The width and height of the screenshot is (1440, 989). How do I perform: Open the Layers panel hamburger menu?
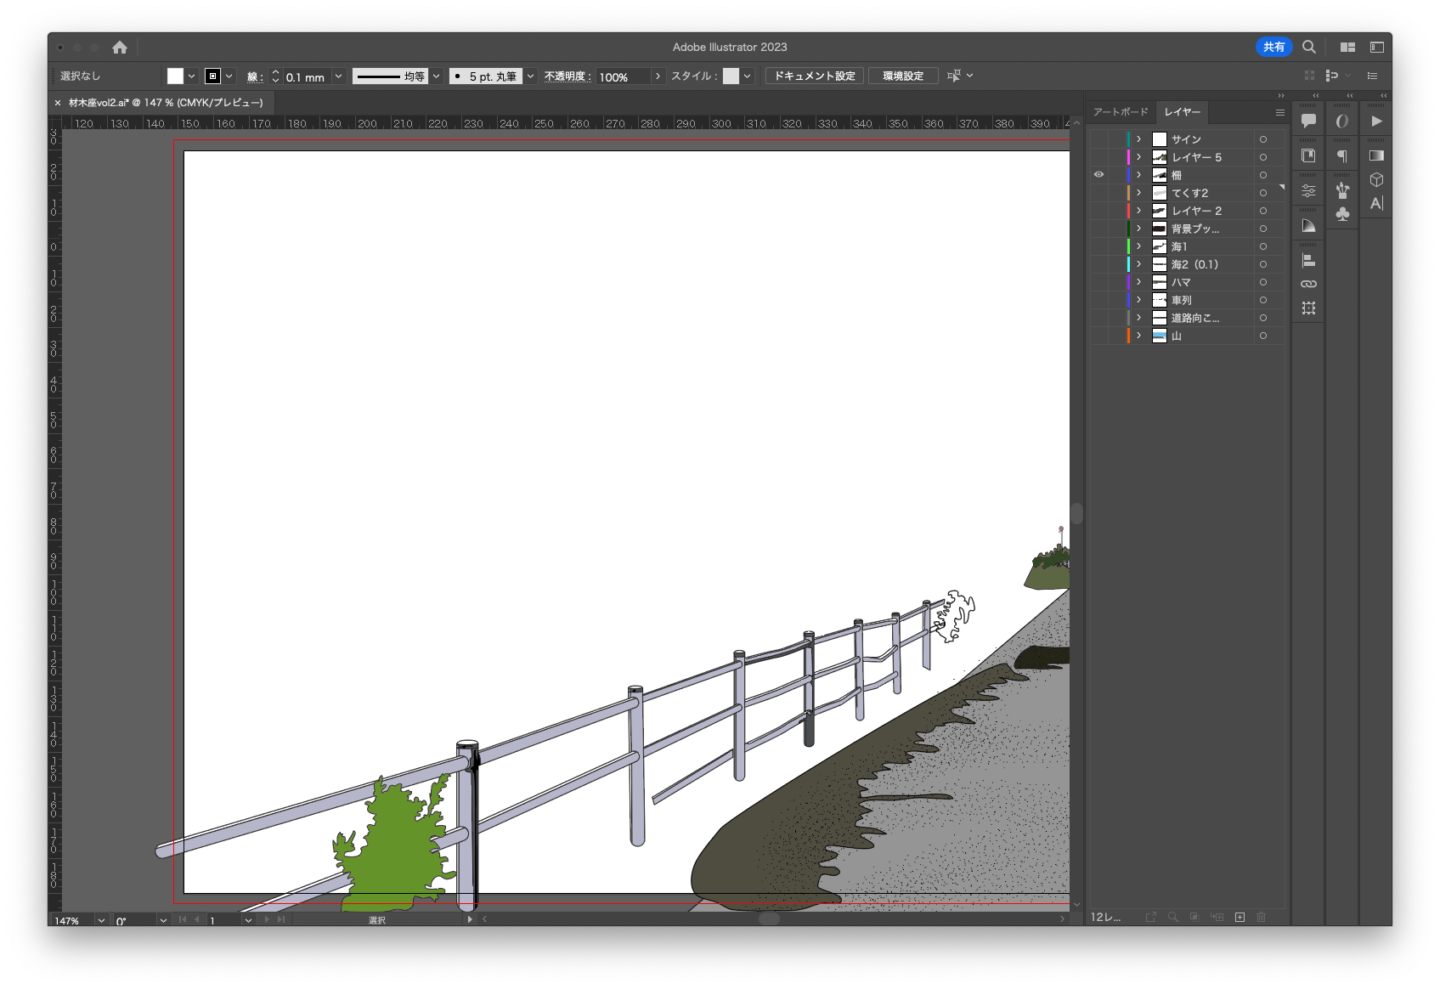[1279, 112]
